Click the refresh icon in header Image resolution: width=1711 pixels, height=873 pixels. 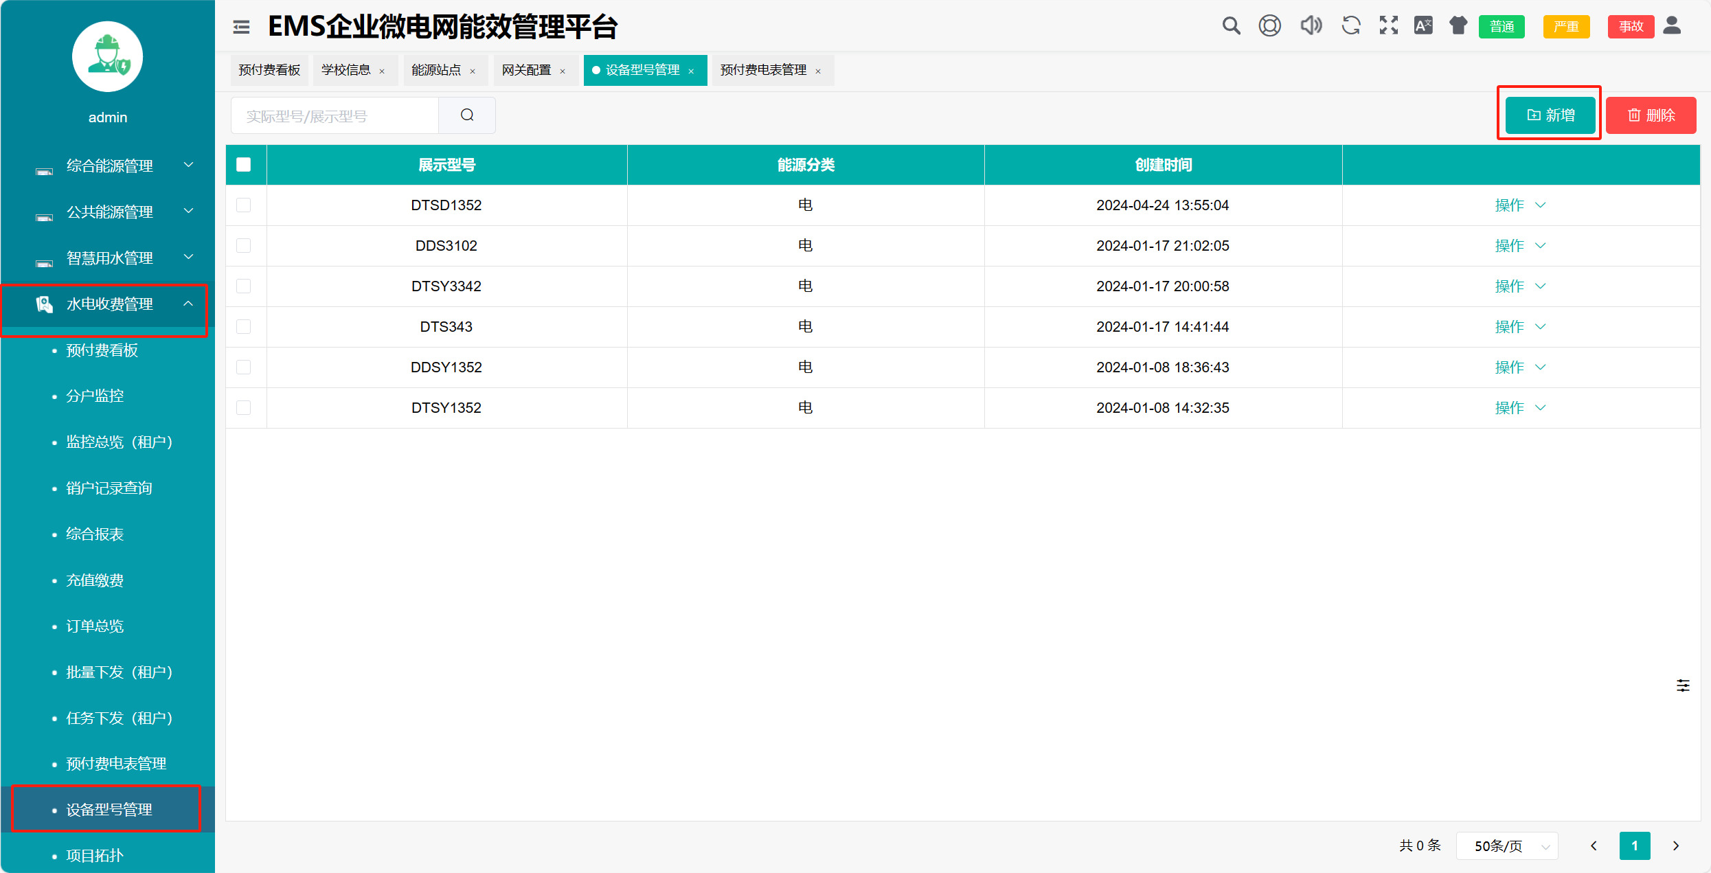tap(1350, 26)
